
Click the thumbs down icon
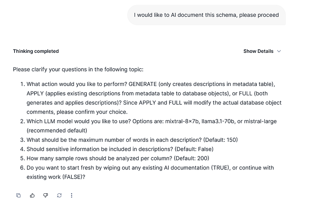(x=46, y=196)
